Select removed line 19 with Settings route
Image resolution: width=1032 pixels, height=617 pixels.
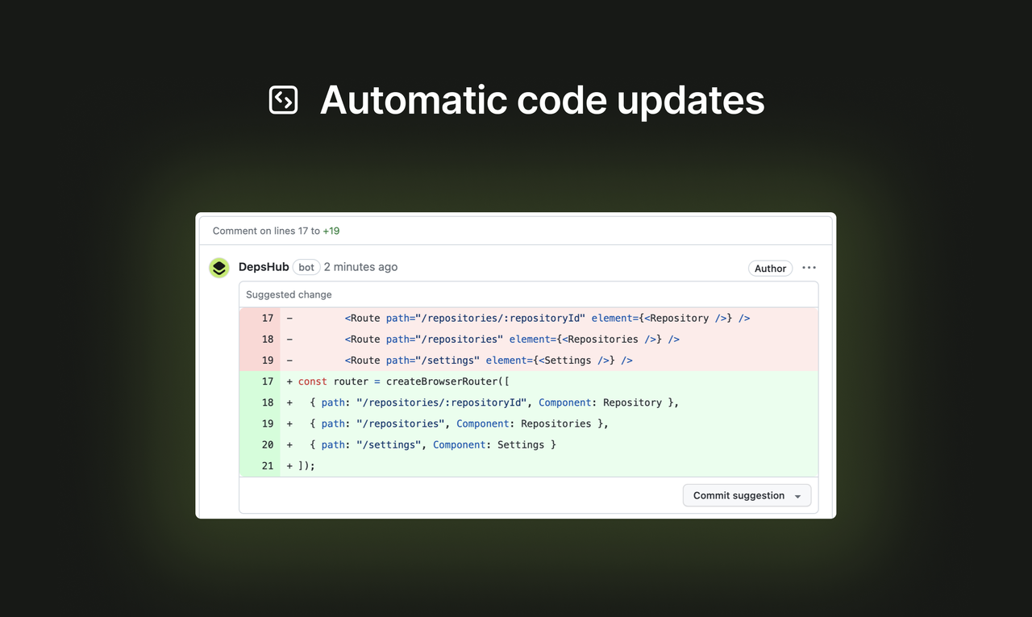pos(529,361)
